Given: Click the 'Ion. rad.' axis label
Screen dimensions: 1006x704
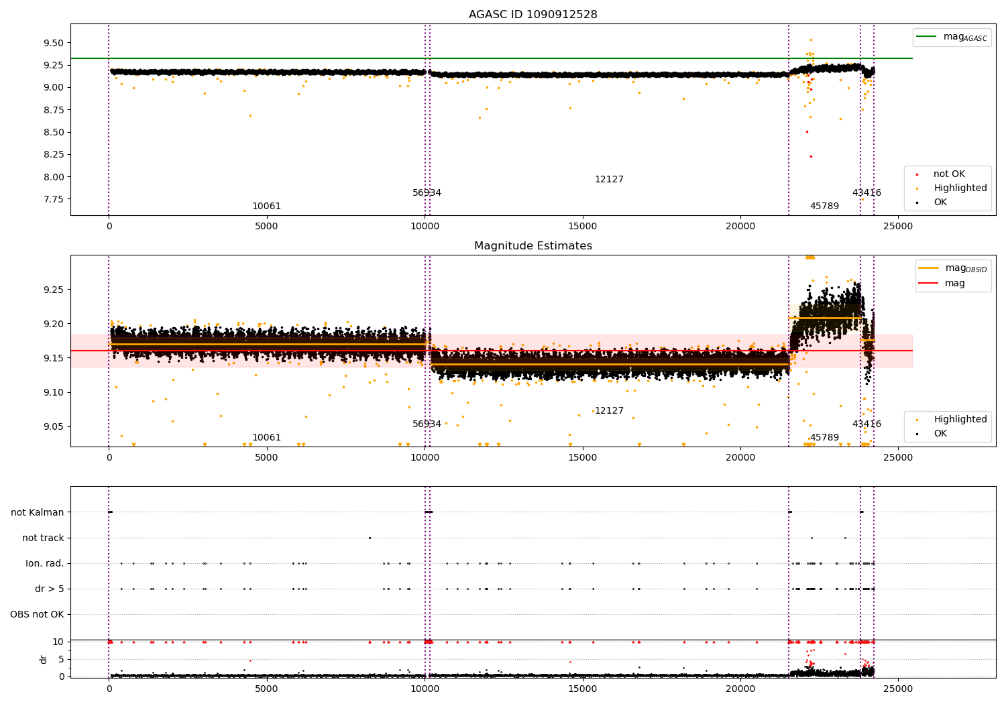Looking at the screenshot, I should coord(45,563).
